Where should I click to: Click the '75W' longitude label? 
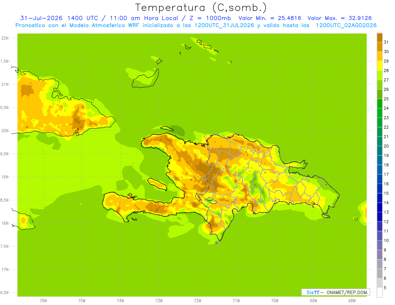pos(82,301)
